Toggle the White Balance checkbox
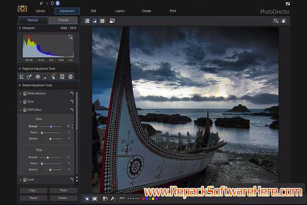 point(25,94)
